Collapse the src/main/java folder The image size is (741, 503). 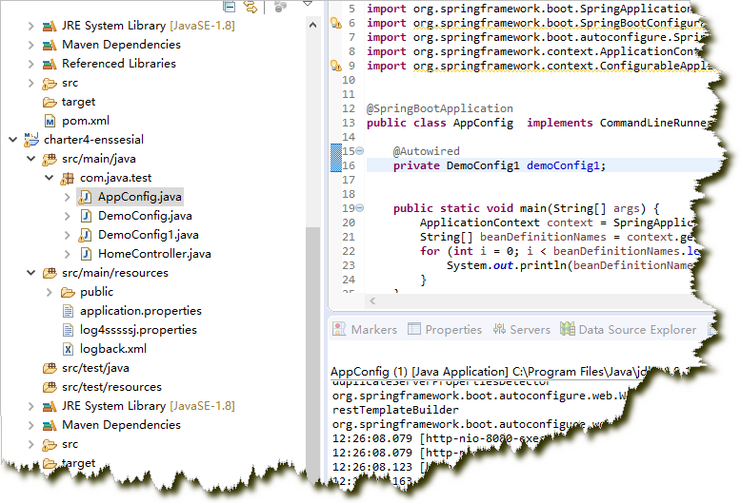pyautogui.click(x=30, y=159)
